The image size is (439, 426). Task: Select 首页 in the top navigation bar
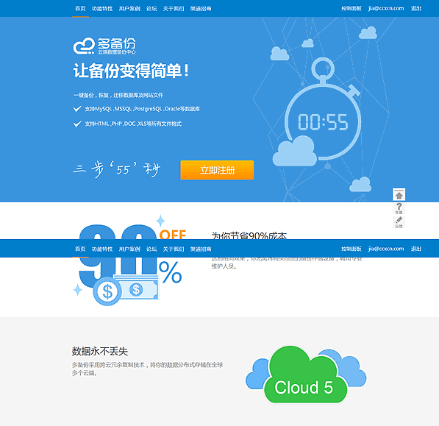click(80, 9)
